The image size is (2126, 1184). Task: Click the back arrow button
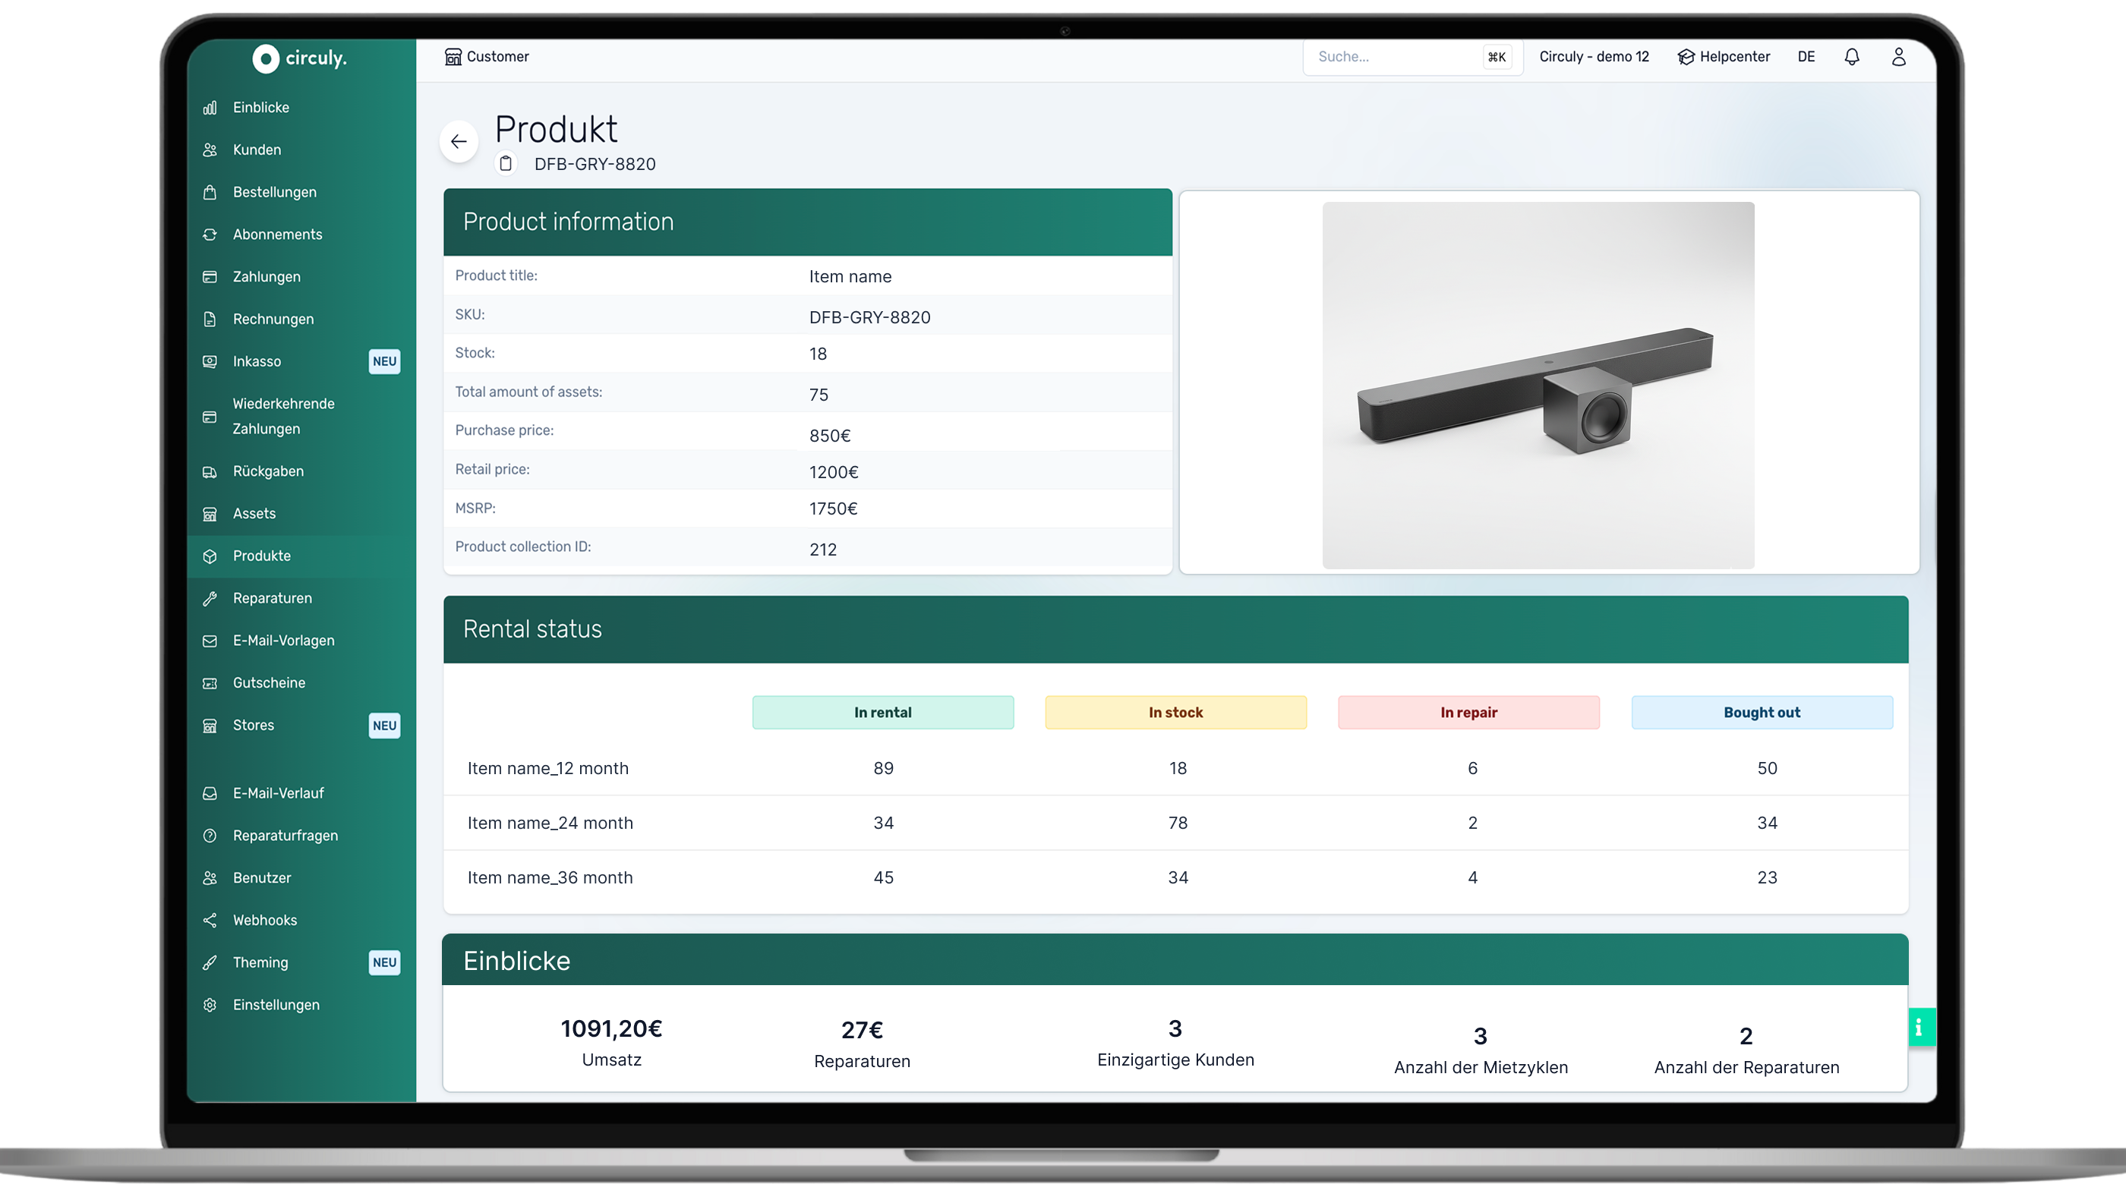point(459,142)
